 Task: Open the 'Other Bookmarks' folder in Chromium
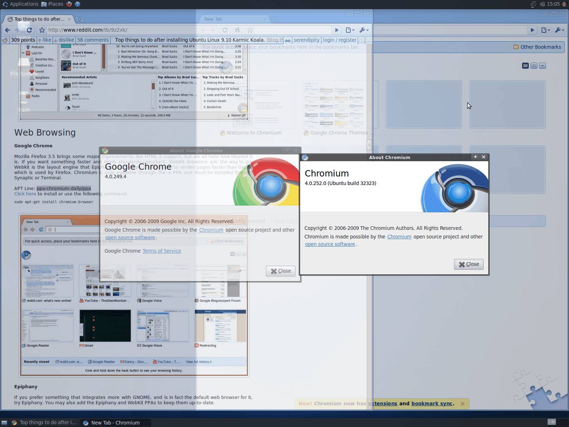[537, 47]
